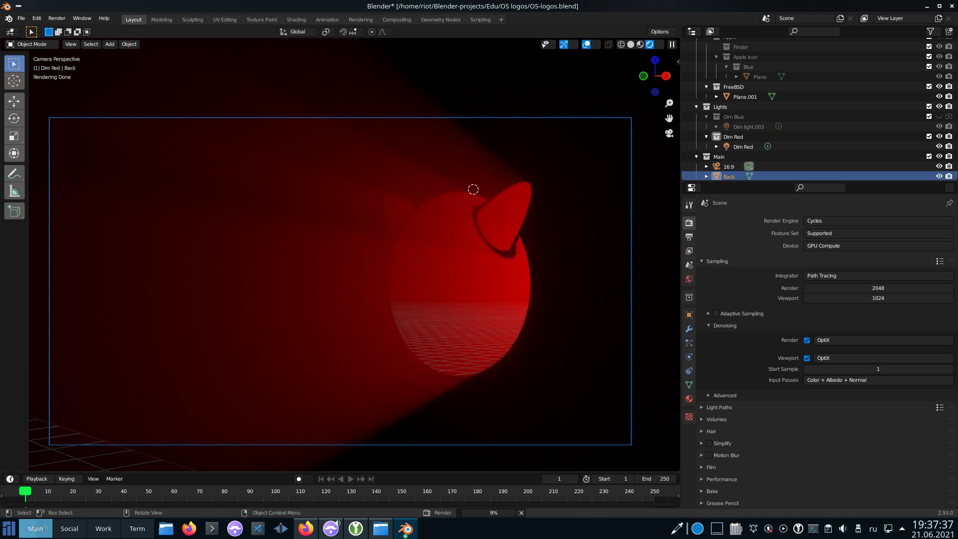Screen dimensions: 958x539
Task: Open the Object Mode dropdown
Action: (31, 44)
